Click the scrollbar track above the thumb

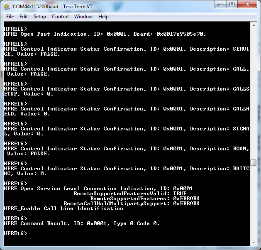(254, 91)
